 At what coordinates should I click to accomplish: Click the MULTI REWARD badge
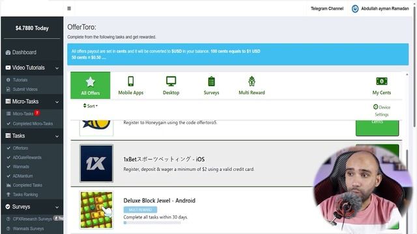(140, 209)
